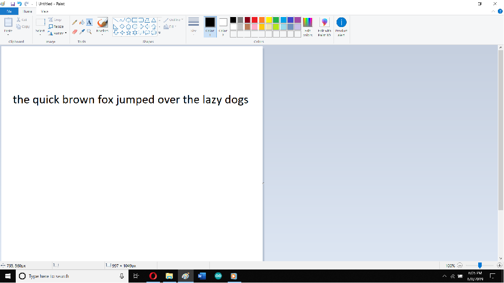The height and width of the screenshot is (283, 504).
Task: Pick the green color swatch
Action: (x=276, y=20)
